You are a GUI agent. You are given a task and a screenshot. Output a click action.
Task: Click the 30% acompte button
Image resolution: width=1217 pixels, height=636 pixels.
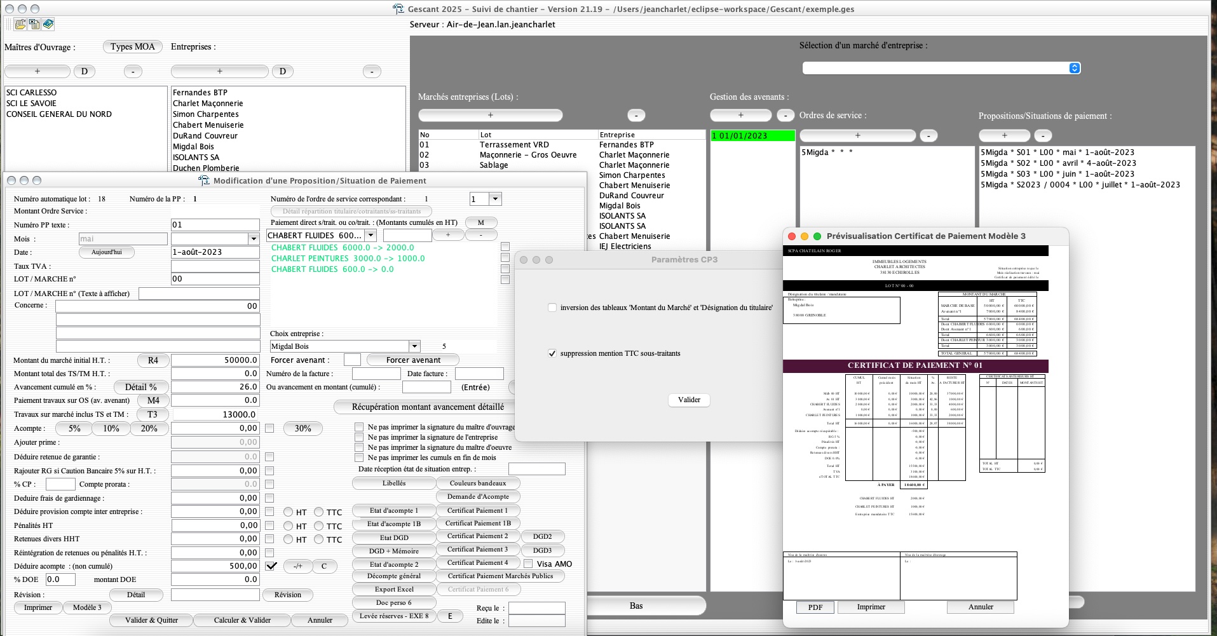[x=303, y=429]
